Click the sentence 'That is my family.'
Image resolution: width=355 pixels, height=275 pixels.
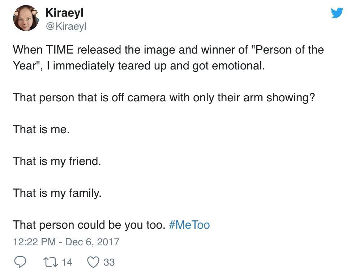coord(57,193)
